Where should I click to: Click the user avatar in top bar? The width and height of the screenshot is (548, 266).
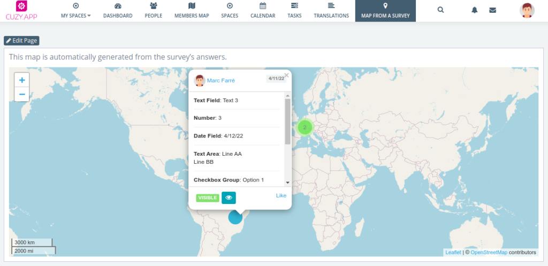(527, 10)
